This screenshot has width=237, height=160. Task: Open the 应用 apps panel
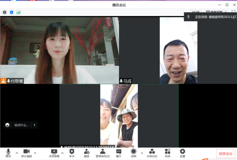coord(168,153)
